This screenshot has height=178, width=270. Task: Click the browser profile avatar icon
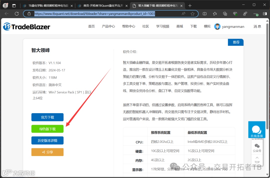pyautogui.click(x=5, y=5)
